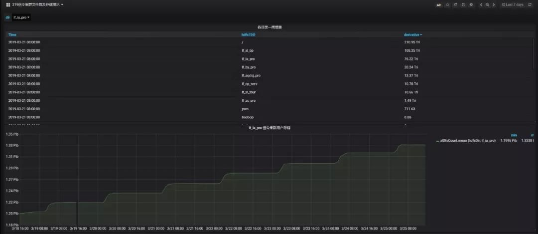Save the dashboard via disk icon

pyautogui.click(x=463, y=5)
